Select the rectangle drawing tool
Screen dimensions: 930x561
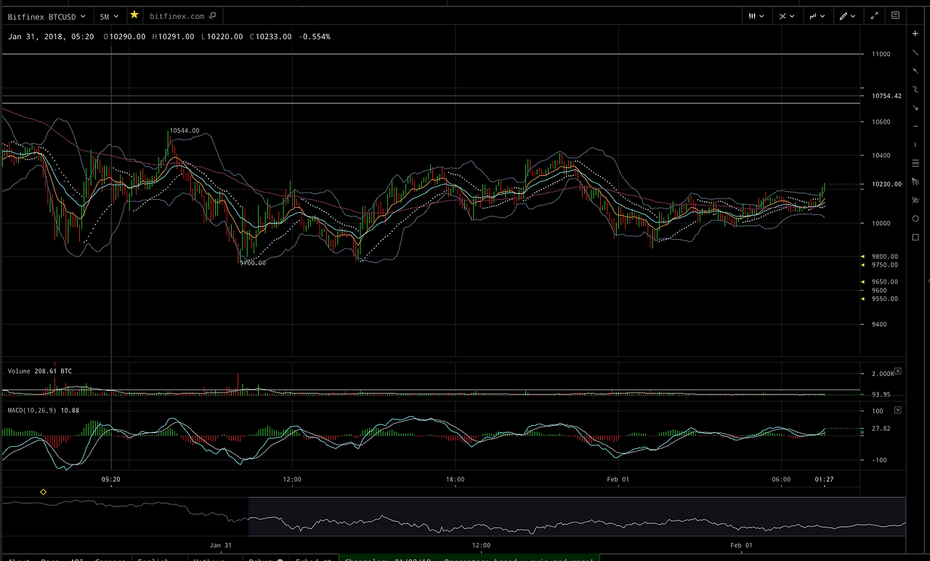915,237
